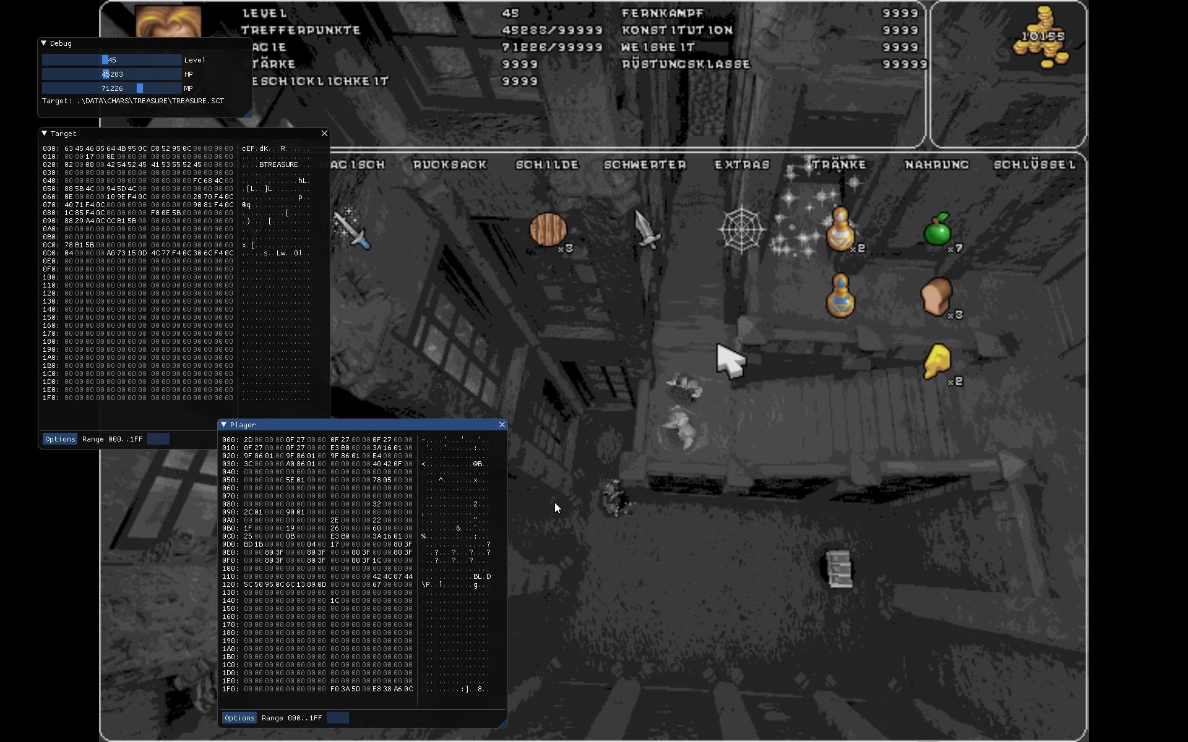Collapse the Player hex viewer panel
This screenshot has width=1188, height=742.
[x=224, y=425]
